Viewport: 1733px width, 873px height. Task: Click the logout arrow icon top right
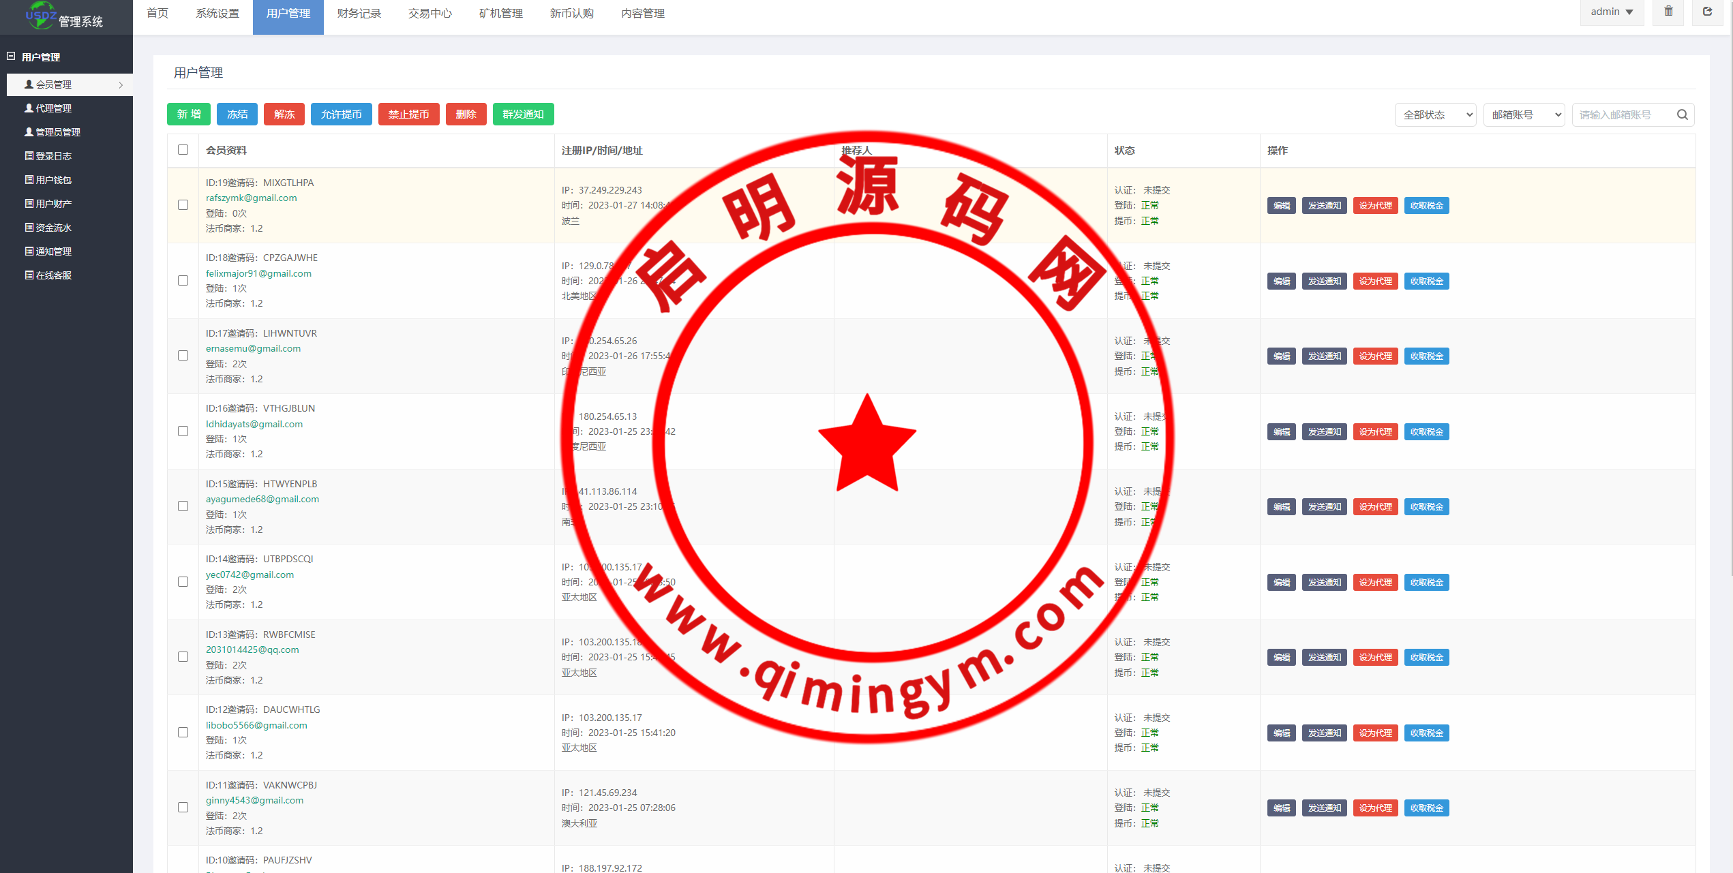(1707, 12)
